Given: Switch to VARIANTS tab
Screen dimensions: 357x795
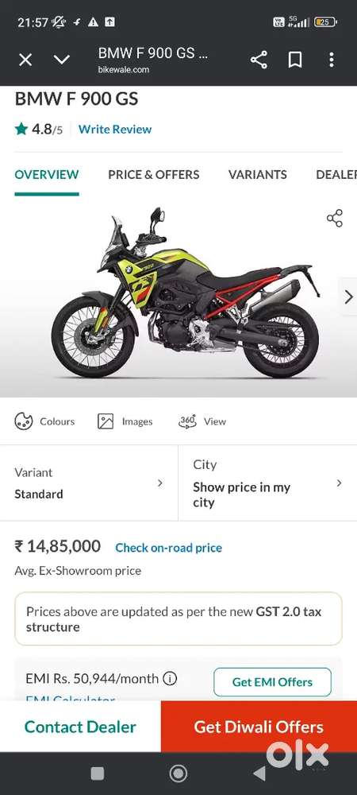Looking at the screenshot, I should (x=257, y=174).
